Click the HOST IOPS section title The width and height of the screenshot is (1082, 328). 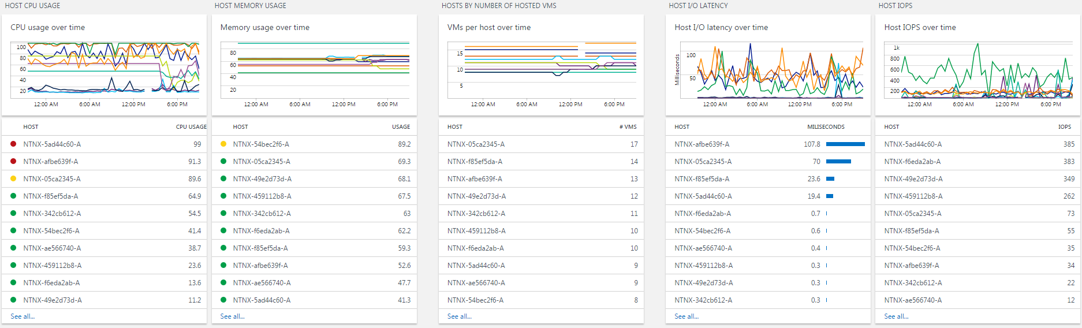896,6
